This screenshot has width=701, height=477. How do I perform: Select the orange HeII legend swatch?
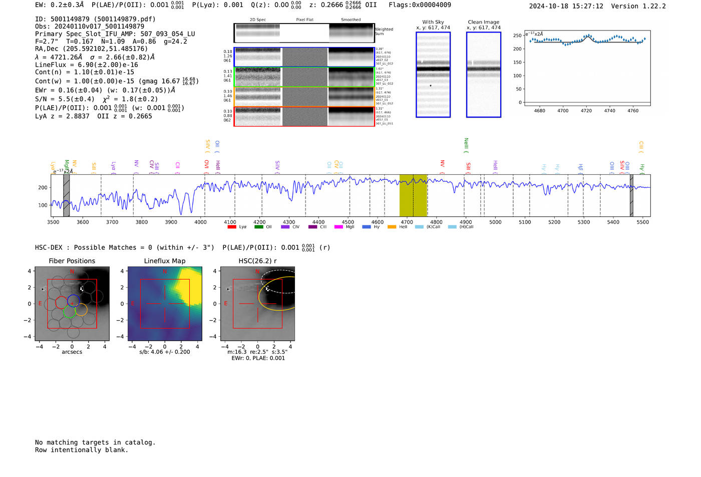pos(392,227)
